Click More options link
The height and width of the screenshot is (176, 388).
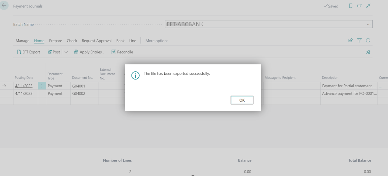(x=157, y=41)
